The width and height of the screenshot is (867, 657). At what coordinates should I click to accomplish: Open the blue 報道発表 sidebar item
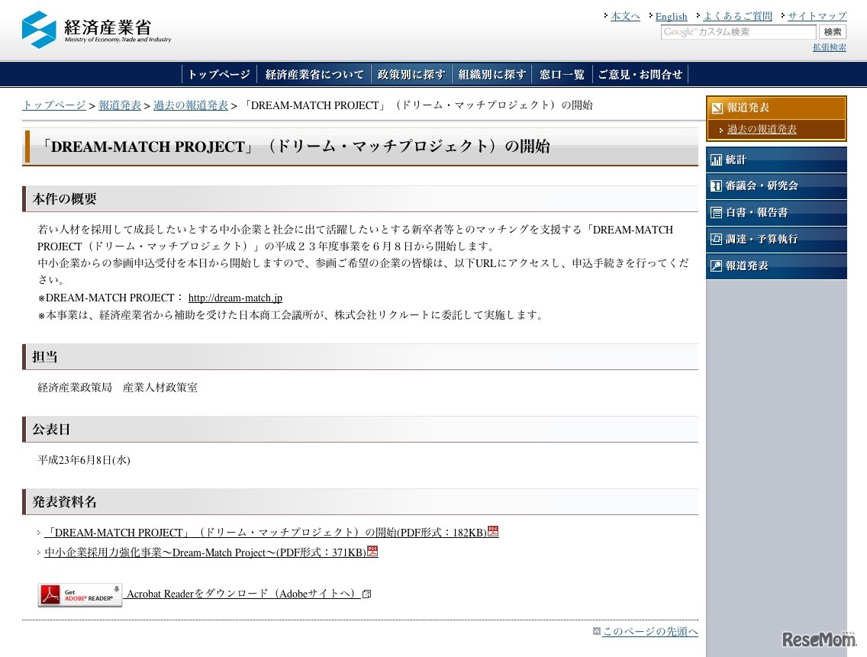(x=776, y=266)
